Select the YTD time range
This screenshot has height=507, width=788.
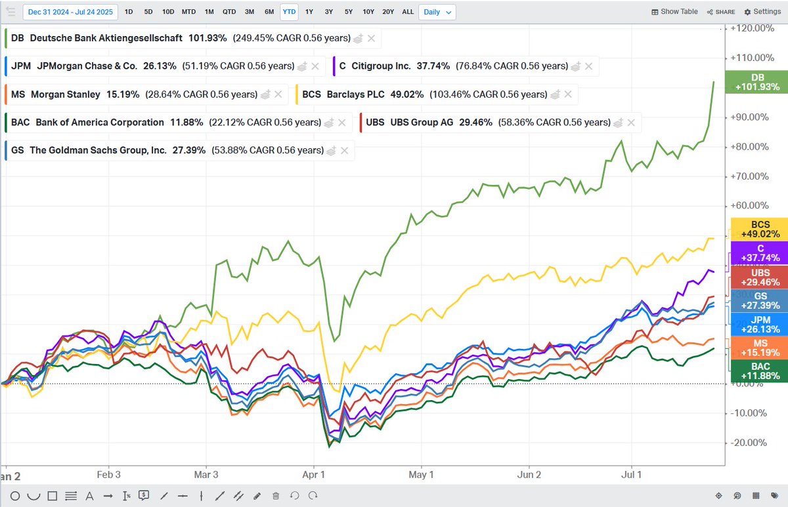pos(289,12)
